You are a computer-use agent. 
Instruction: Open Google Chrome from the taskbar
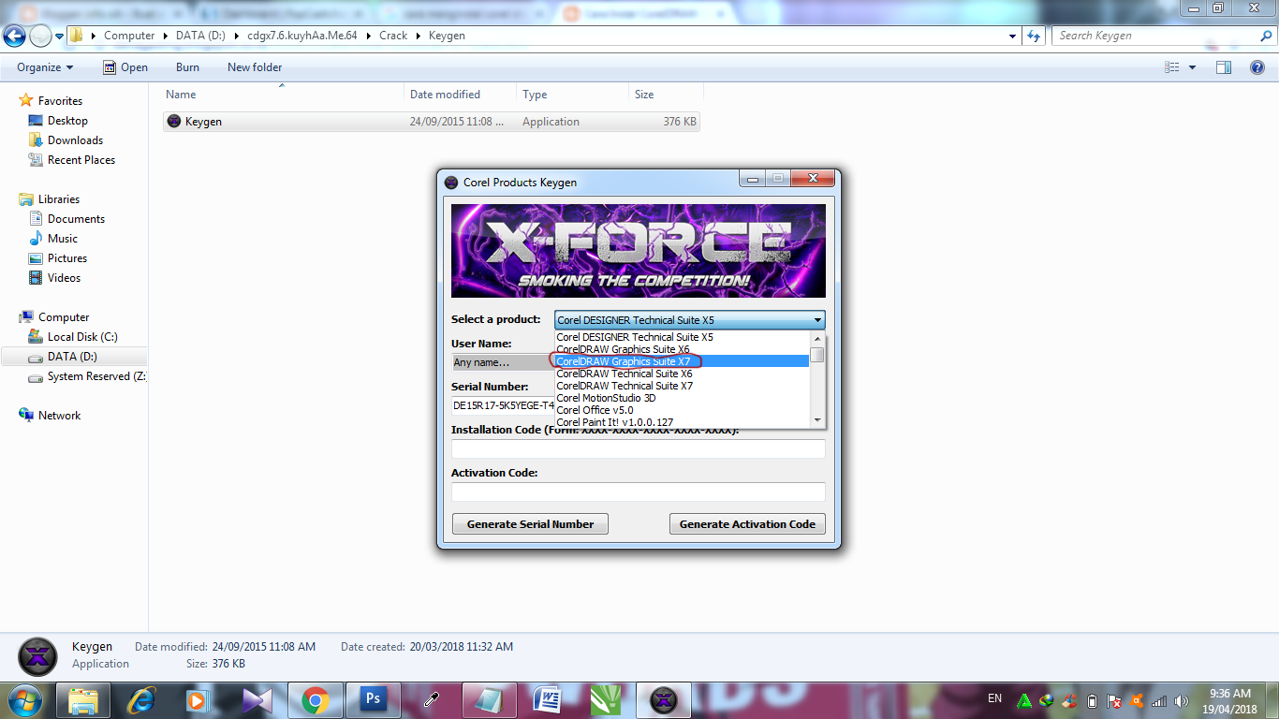coord(316,700)
